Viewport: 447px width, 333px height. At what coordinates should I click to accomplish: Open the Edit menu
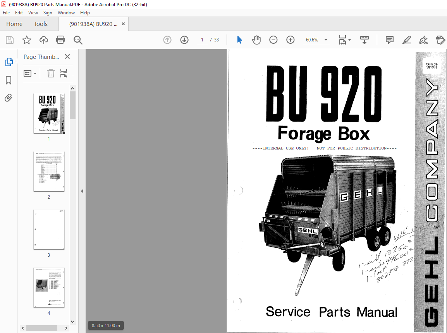point(19,12)
